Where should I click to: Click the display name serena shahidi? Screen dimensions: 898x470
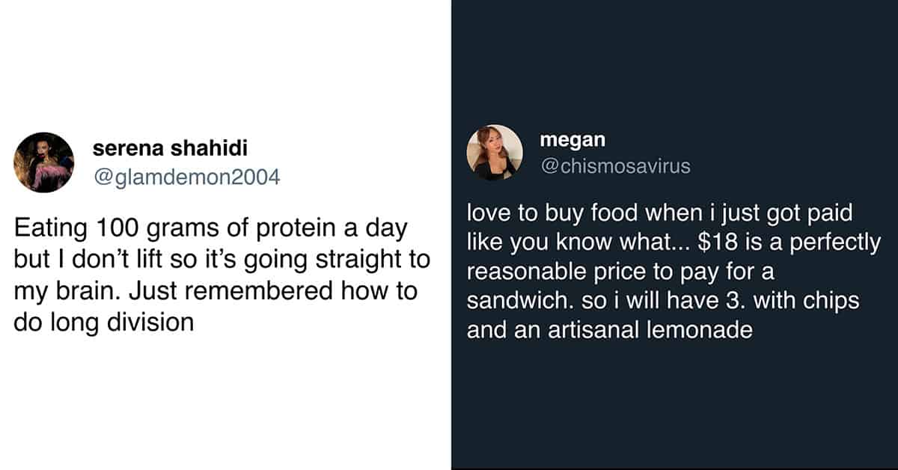click(170, 148)
